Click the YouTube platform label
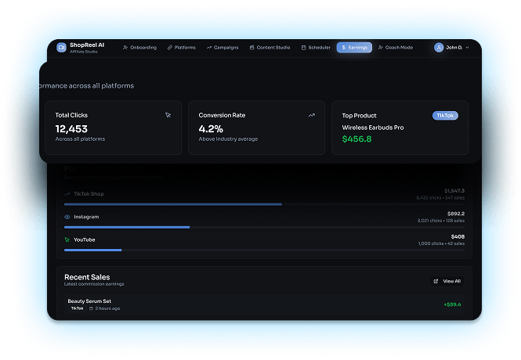This screenshot has width=521, height=360. click(x=84, y=239)
